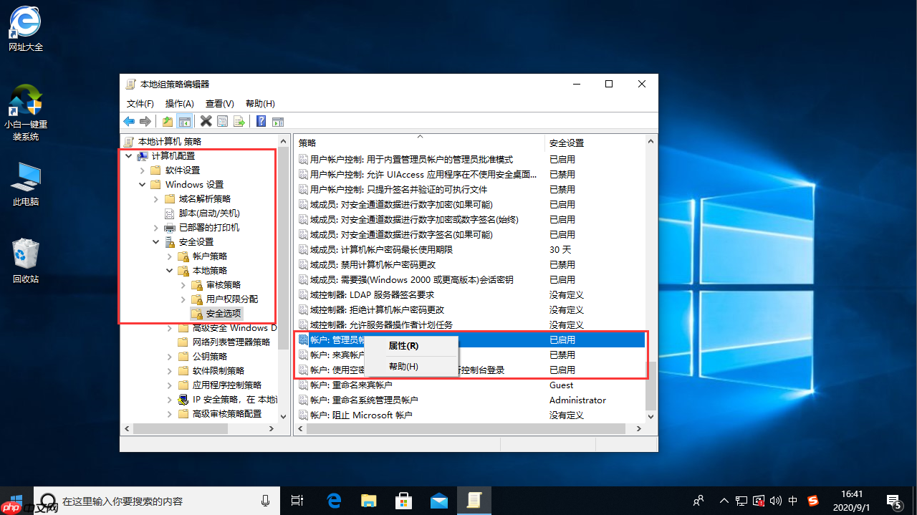Collapse the Windows 设置 node
The image size is (917, 515).
coord(142,184)
